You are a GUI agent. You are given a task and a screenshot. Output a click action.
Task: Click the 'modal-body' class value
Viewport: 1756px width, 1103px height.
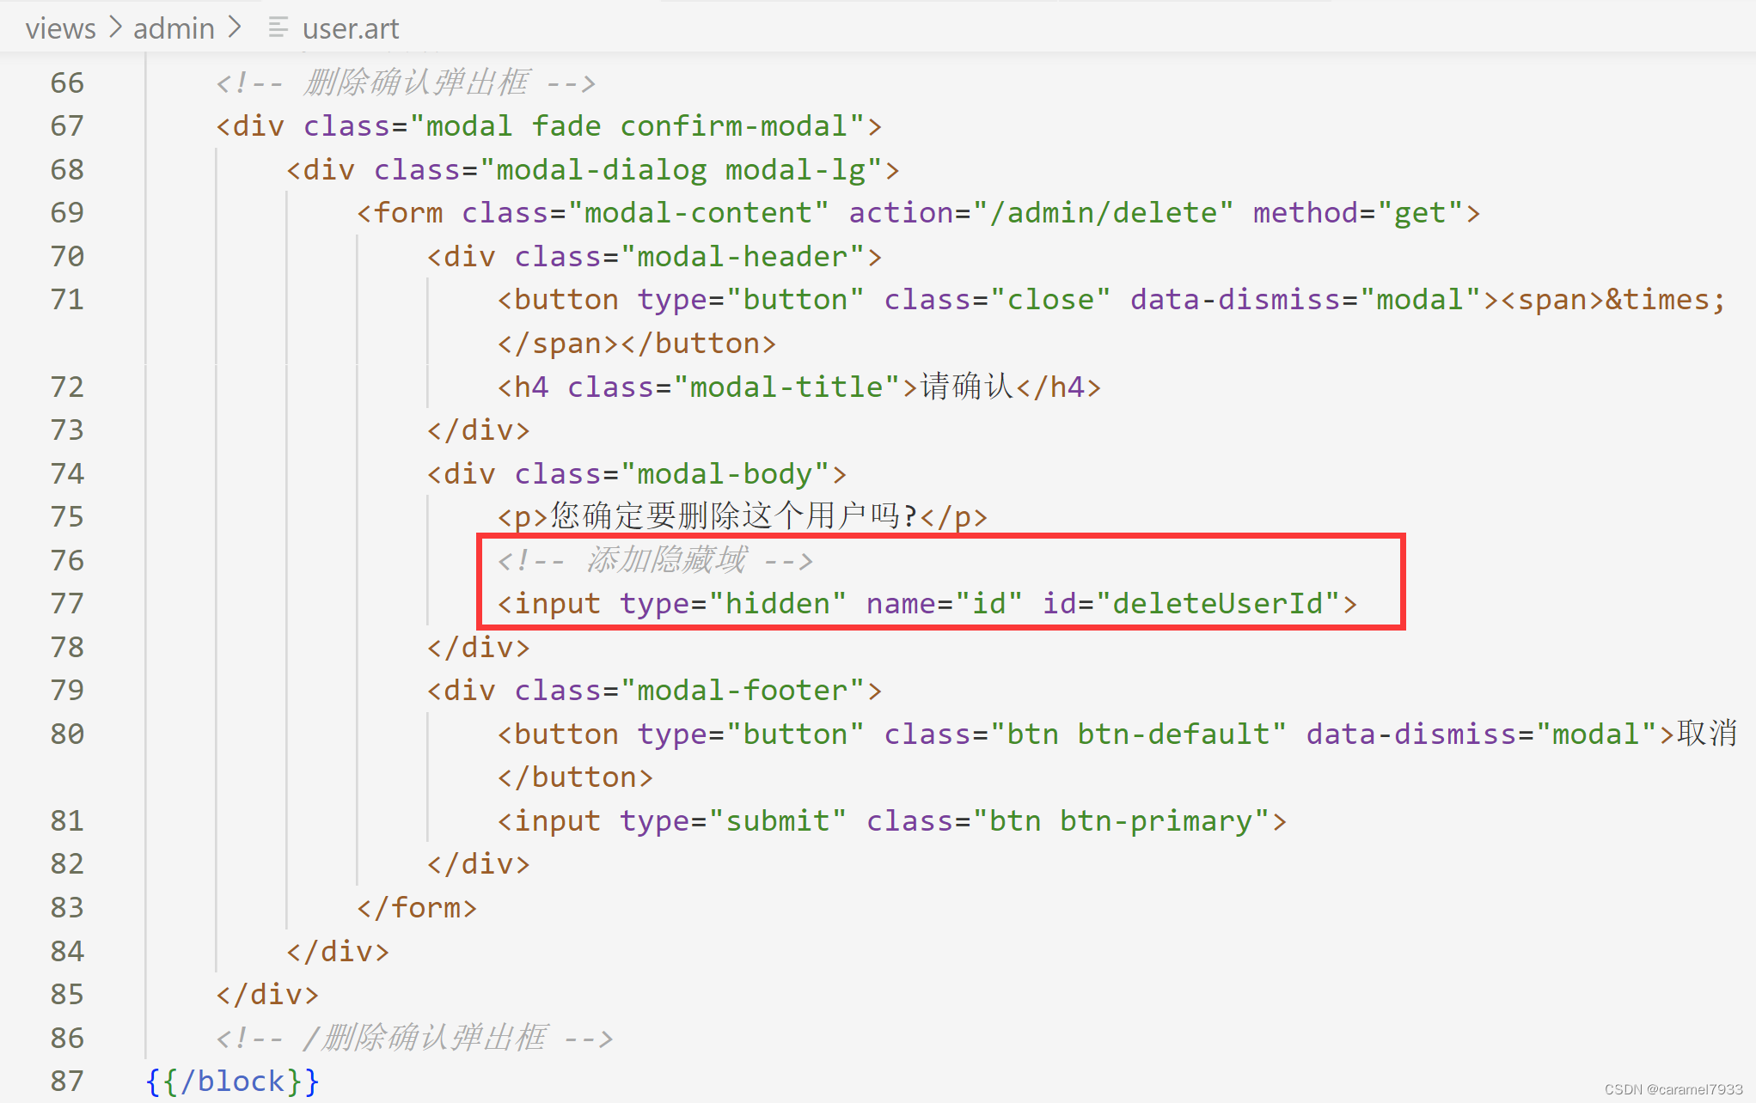tap(725, 473)
